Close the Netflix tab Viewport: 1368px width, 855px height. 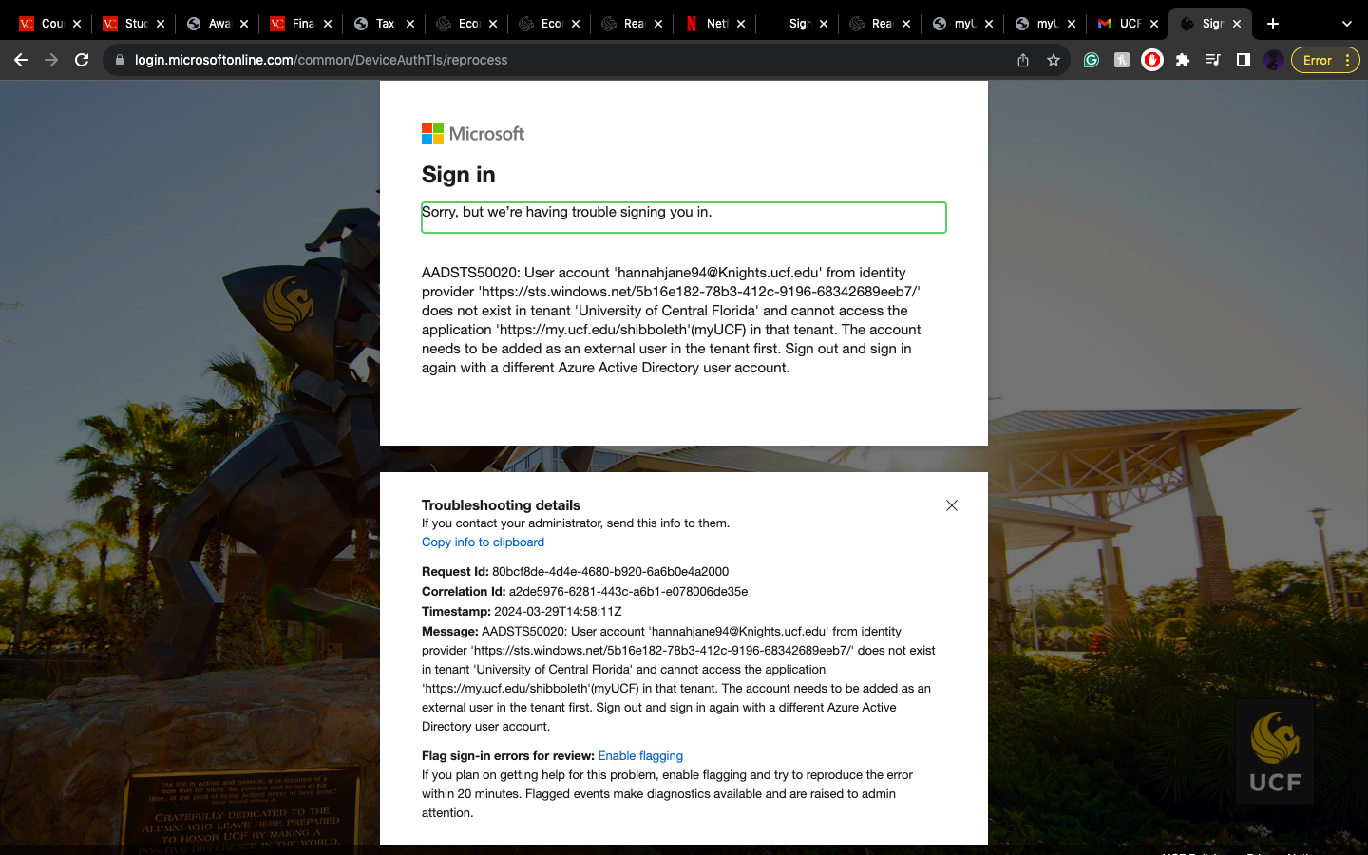741,24
